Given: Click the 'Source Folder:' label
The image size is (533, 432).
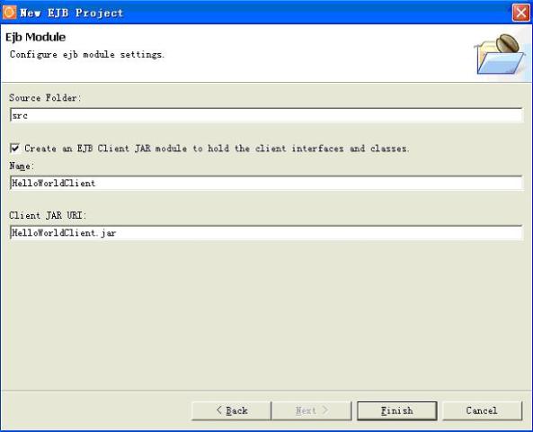Looking at the screenshot, I should point(45,98).
